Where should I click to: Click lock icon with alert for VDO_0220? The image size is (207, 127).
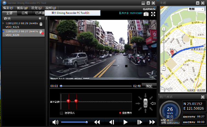(41, 32)
